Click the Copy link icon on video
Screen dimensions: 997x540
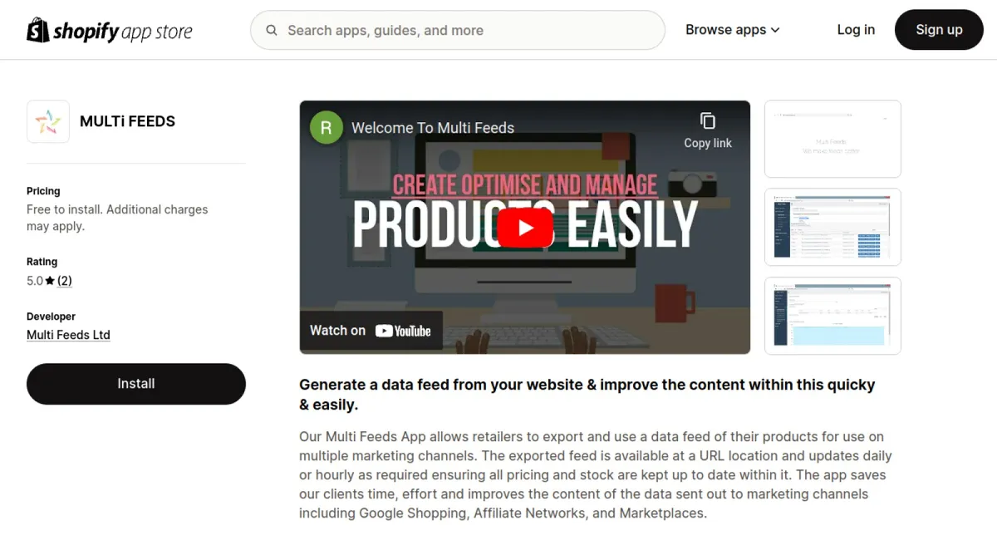click(x=708, y=121)
